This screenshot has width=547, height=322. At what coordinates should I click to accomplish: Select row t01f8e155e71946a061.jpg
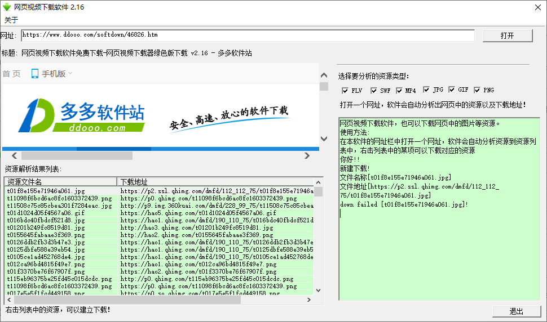(159, 191)
